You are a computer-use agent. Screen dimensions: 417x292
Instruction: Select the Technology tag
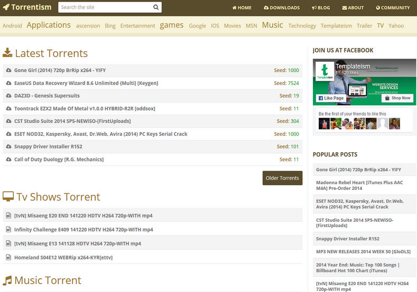click(302, 26)
